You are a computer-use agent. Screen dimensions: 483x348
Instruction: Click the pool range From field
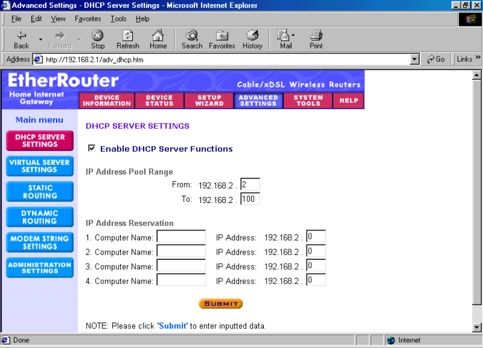[x=250, y=185]
